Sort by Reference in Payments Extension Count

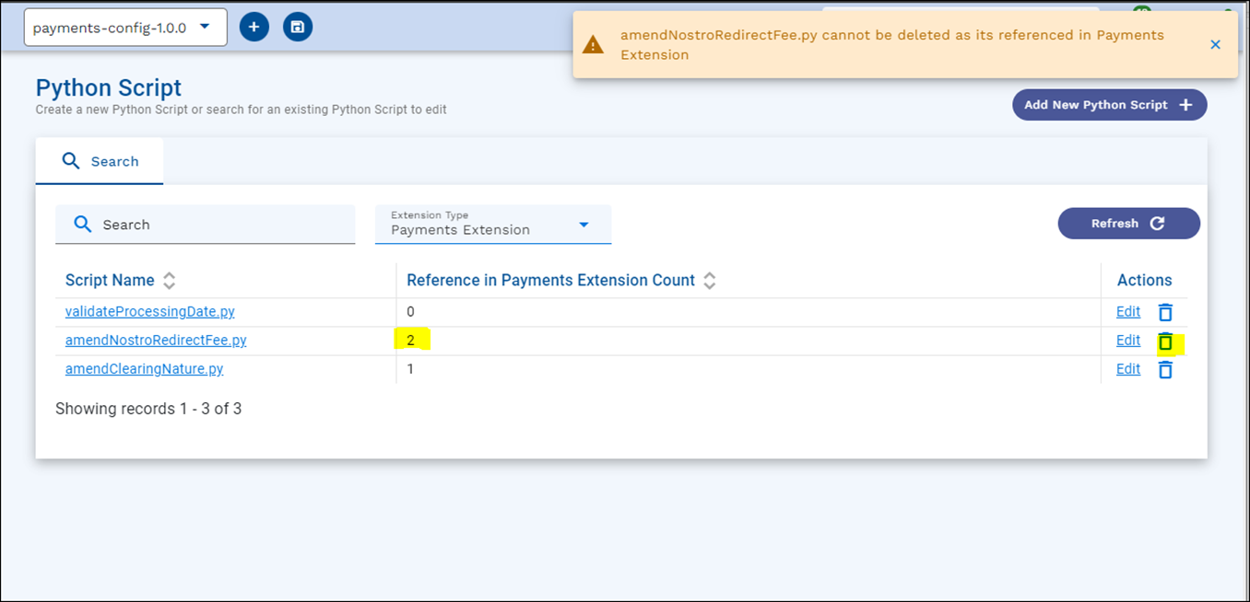[x=709, y=281]
